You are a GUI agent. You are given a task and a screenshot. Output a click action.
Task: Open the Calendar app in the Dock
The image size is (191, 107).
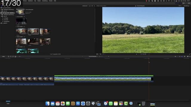click(58, 103)
